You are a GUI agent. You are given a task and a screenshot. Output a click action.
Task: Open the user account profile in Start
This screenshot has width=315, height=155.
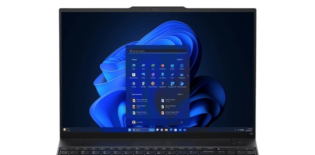coord(137,122)
